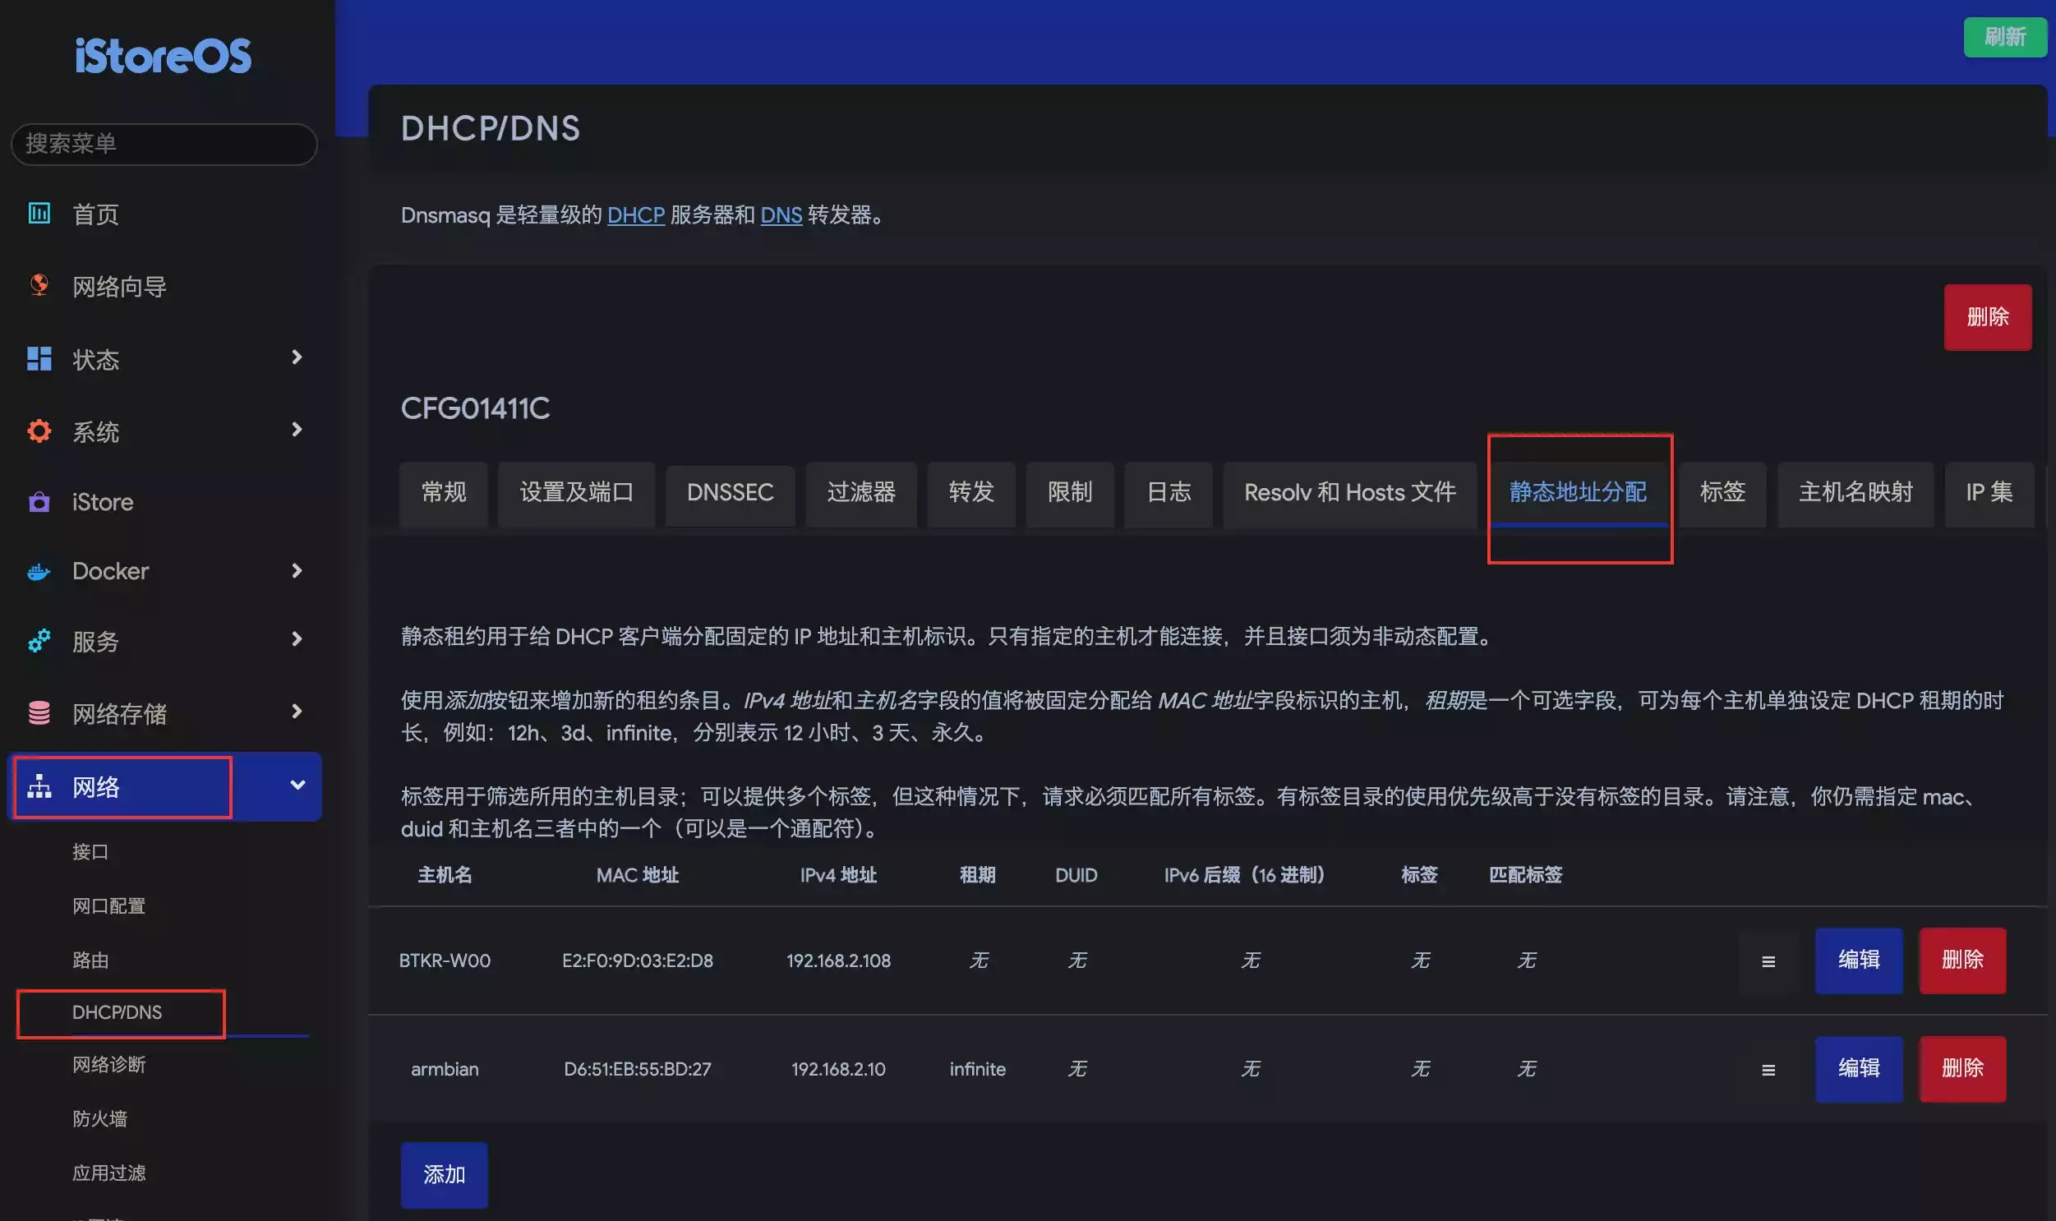Viewport: 2056px width, 1221px height.
Task: Expand the Docker submenu arrow
Action: [297, 570]
